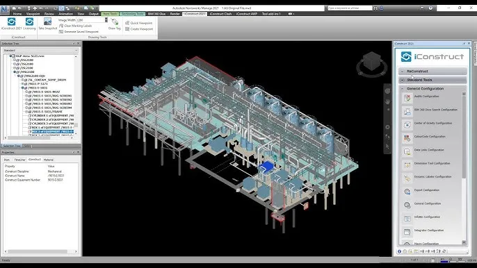The image size is (477, 268).
Task: Adjust the Image Width spinner arrows
Action: [106, 20]
